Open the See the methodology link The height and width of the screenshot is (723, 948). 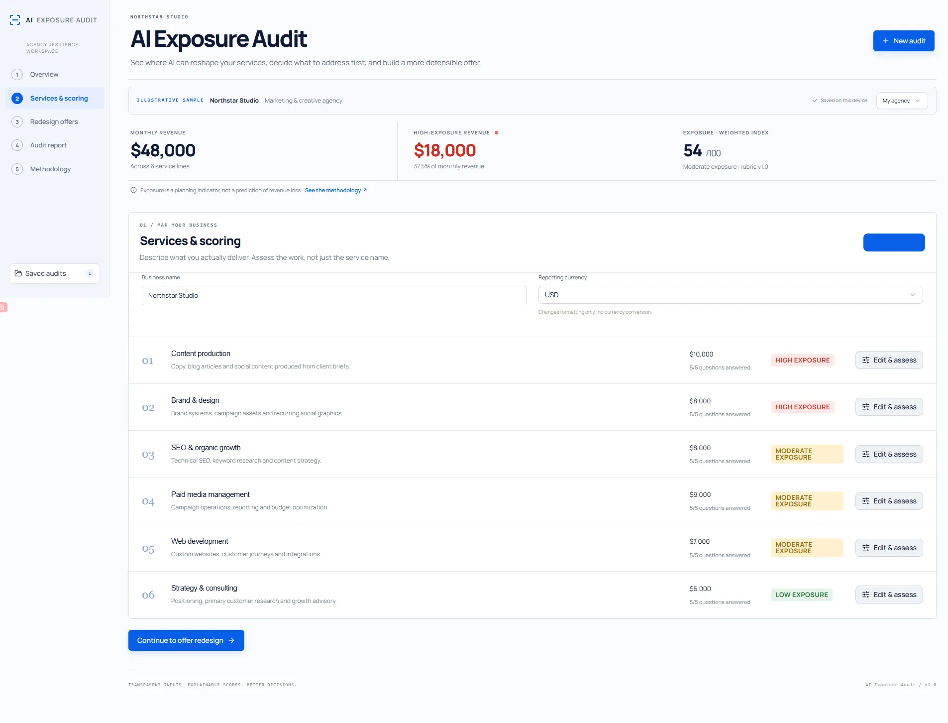(x=335, y=190)
